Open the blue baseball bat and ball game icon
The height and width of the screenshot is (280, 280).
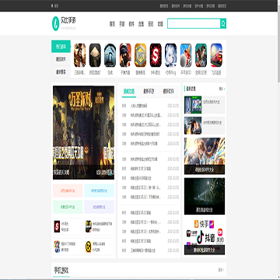(186, 55)
